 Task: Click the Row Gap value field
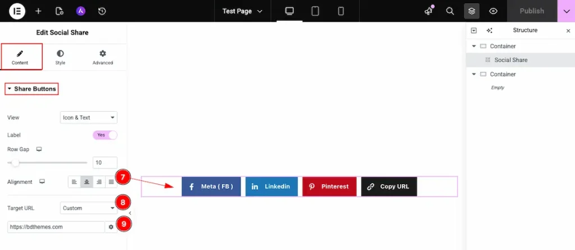(105, 162)
